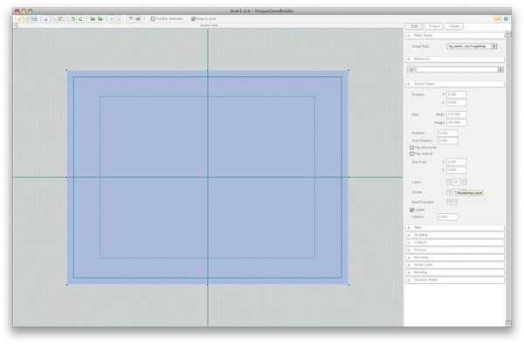Click the Play Level toolbar icon

[x=112, y=19]
